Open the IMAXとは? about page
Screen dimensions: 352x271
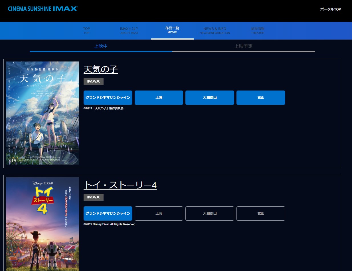tap(129, 30)
